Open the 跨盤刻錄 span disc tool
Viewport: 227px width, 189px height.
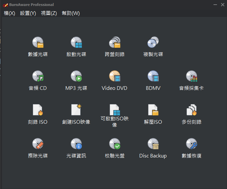(x=115, y=47)
